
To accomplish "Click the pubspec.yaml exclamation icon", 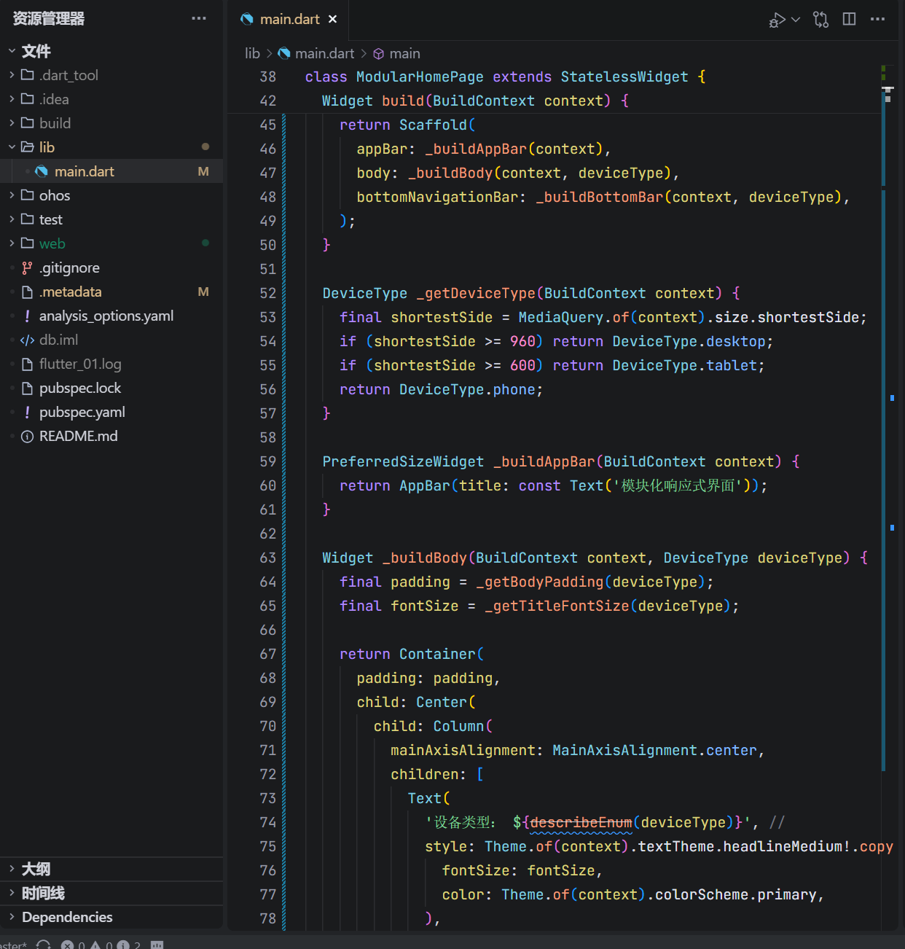I will [27, 413].
